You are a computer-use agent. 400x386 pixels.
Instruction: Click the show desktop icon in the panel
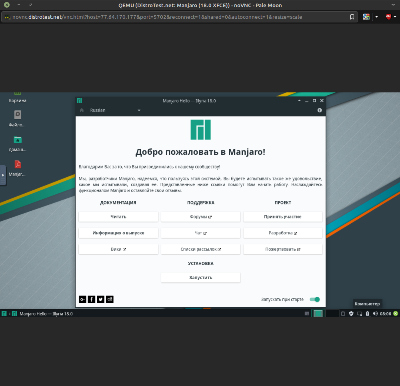click(307, 314)
